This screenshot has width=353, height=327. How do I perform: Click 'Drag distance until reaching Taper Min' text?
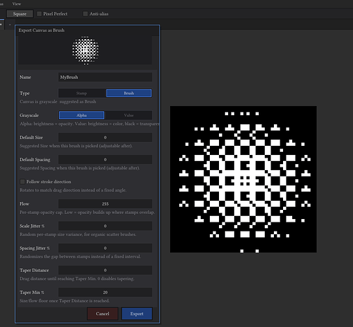click(76, 279)
